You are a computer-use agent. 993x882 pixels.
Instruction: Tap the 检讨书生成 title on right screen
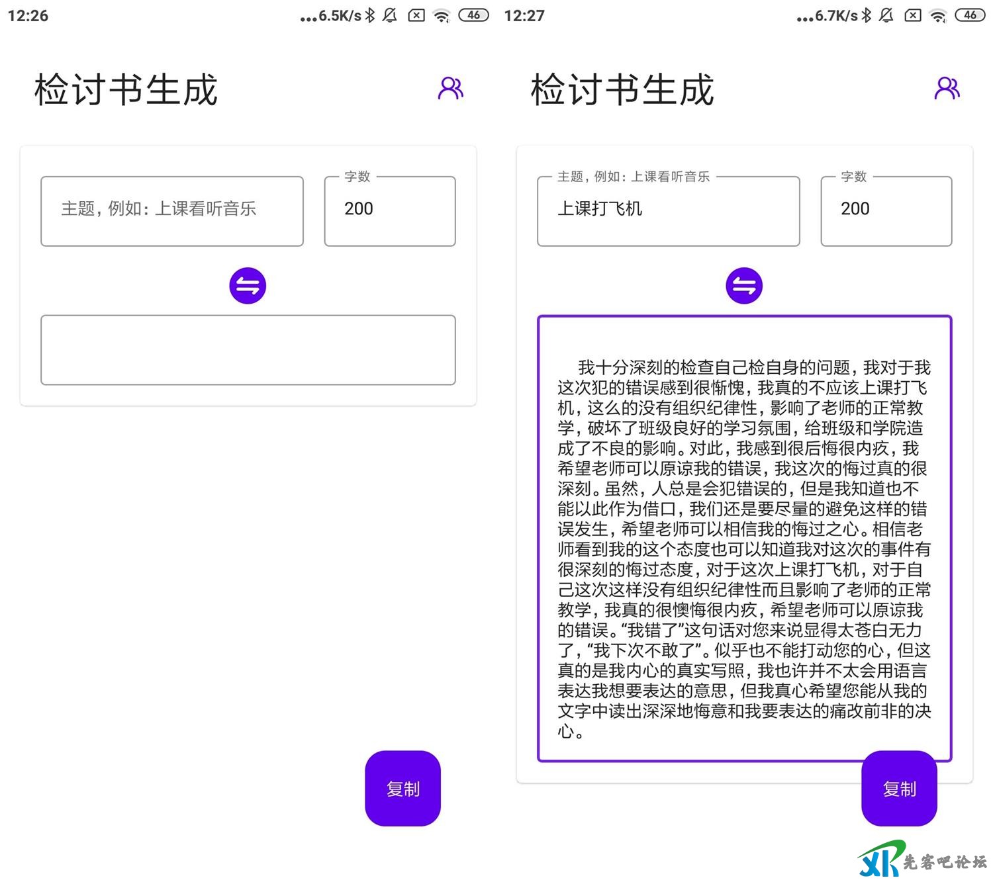622,90
